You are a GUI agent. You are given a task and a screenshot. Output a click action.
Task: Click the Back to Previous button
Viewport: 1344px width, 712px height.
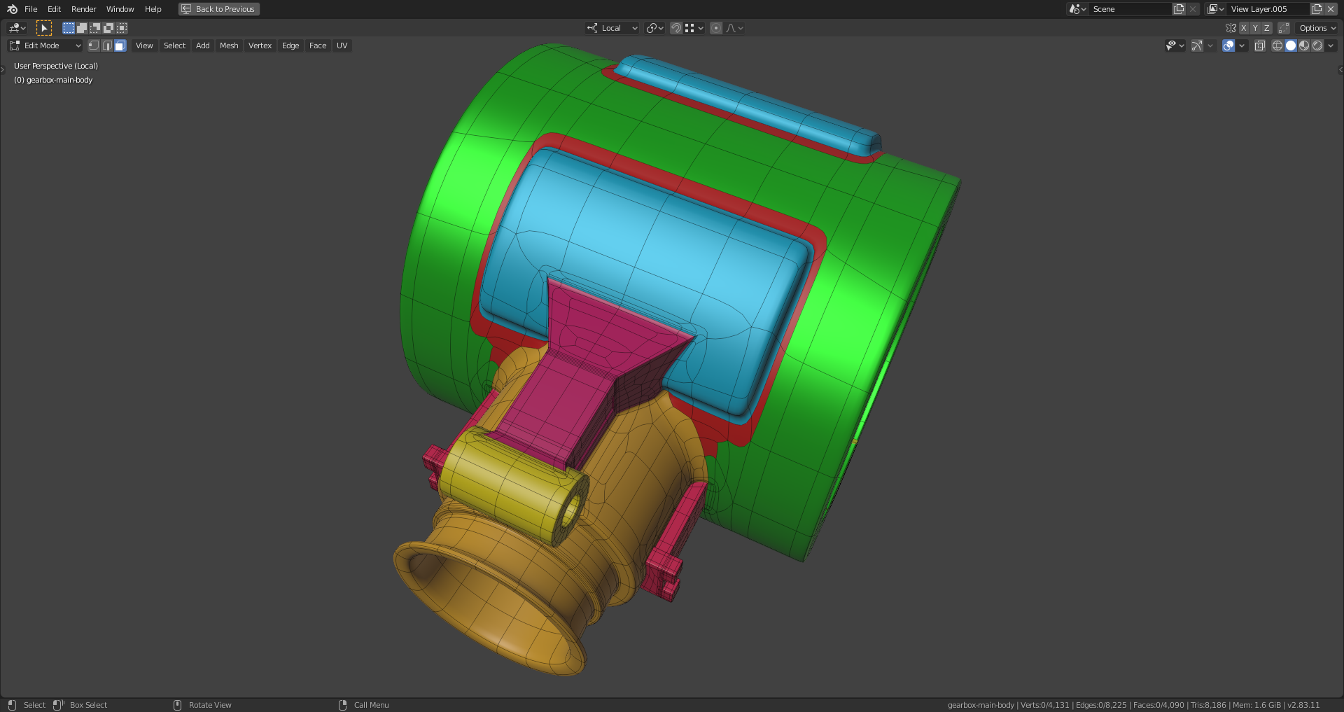coord(218,9)
